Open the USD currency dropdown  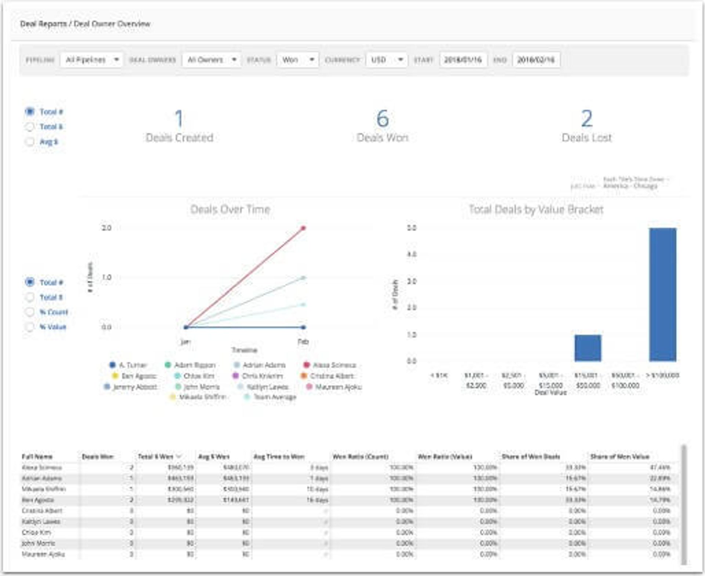tap(387, 60)
